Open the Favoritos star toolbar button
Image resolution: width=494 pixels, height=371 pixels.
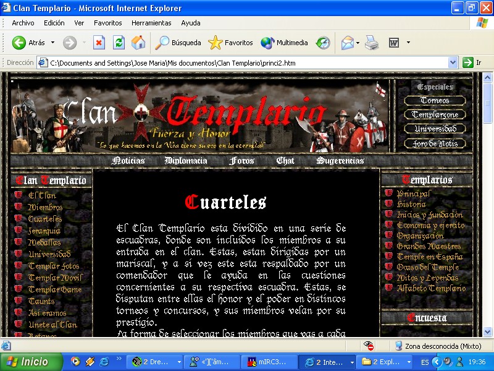tap(231, 43)
